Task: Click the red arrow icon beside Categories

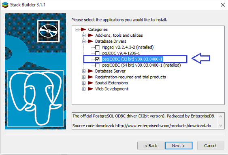Action: 83,29
